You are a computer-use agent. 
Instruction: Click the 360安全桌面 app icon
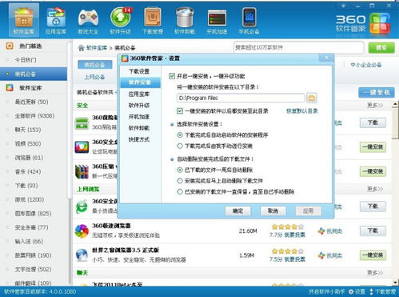tap(82, 147)
